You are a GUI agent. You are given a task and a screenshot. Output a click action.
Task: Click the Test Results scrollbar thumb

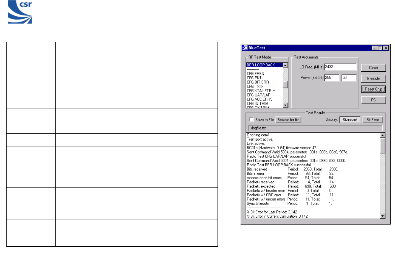[x=383, y=145]
